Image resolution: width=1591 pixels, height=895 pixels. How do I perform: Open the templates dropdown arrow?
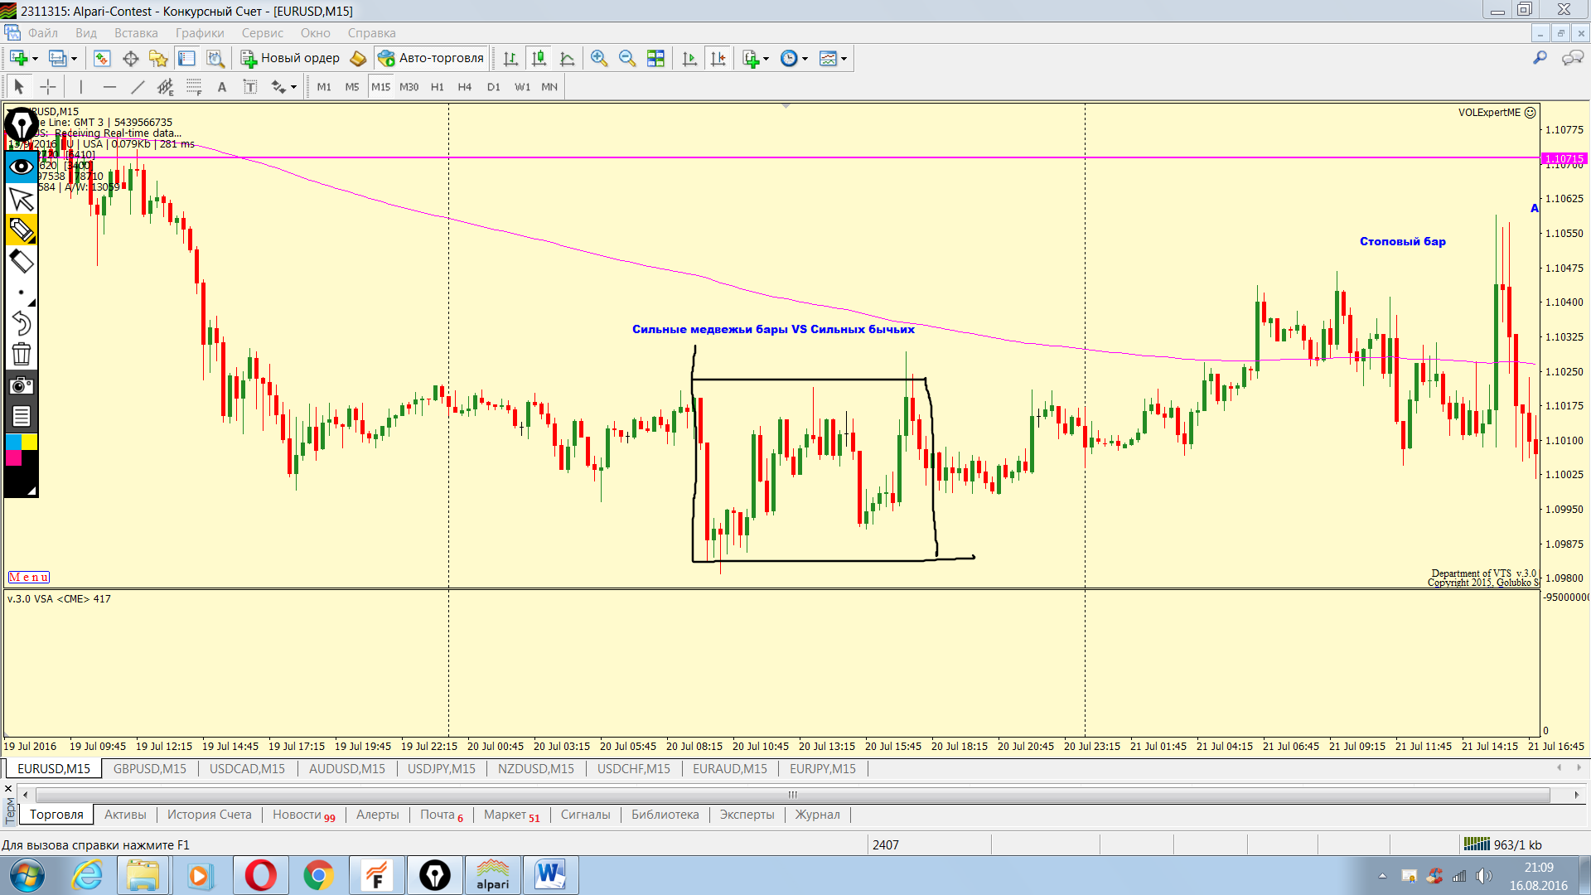point(844,59)
